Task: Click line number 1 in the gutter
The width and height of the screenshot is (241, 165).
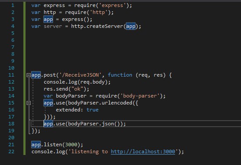Action: click(13, 5)
